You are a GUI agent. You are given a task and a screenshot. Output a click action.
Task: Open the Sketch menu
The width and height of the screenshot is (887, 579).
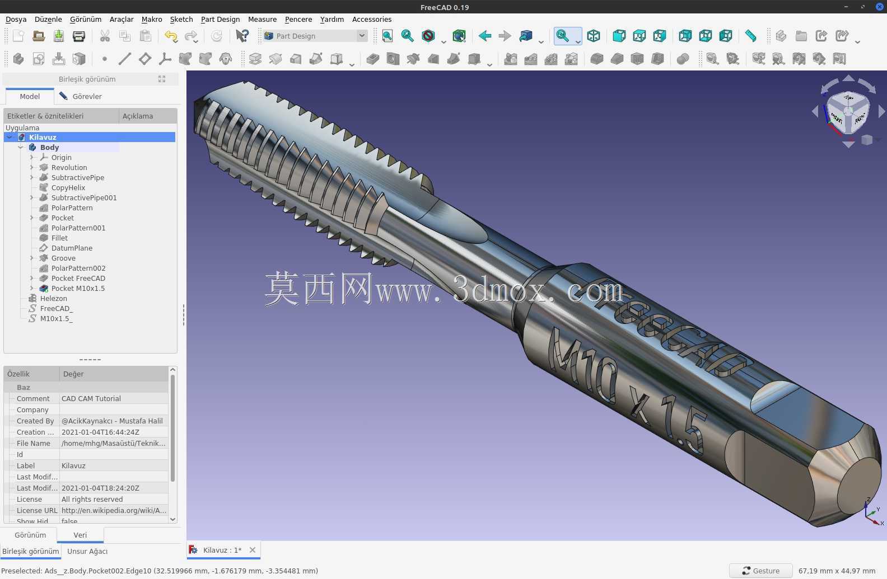coord(181,19)
